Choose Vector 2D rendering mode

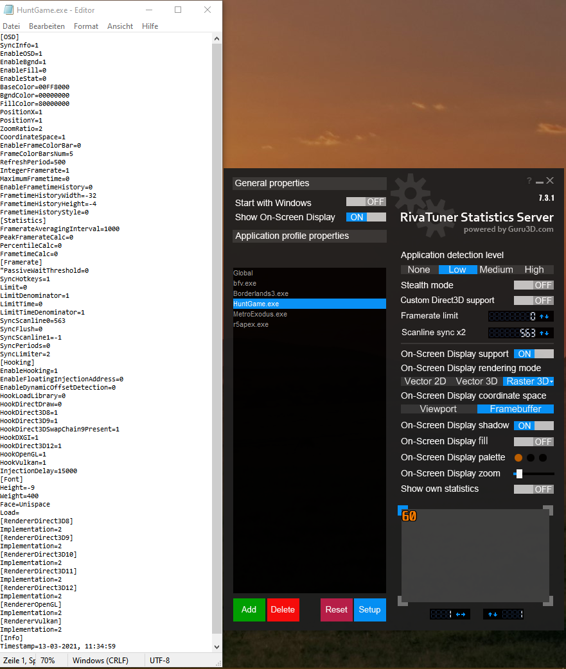coord(425,381)
